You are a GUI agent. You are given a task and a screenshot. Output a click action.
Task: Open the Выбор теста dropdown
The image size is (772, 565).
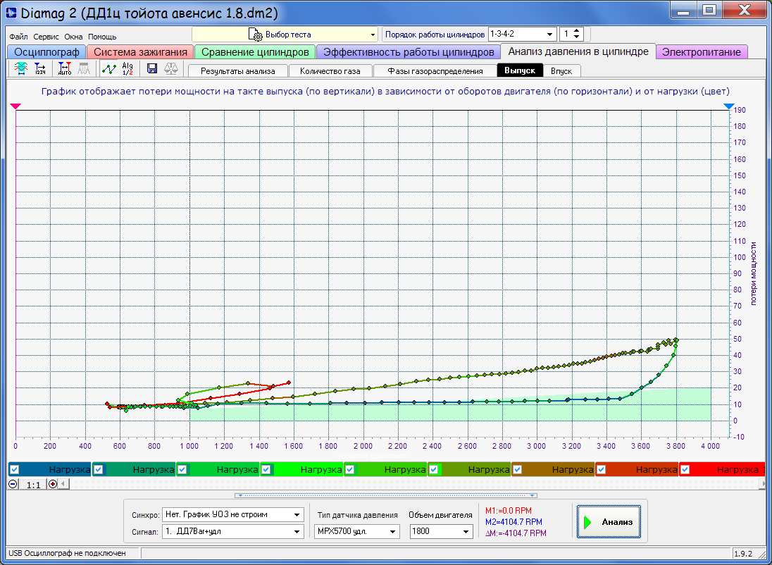(373, 35)
